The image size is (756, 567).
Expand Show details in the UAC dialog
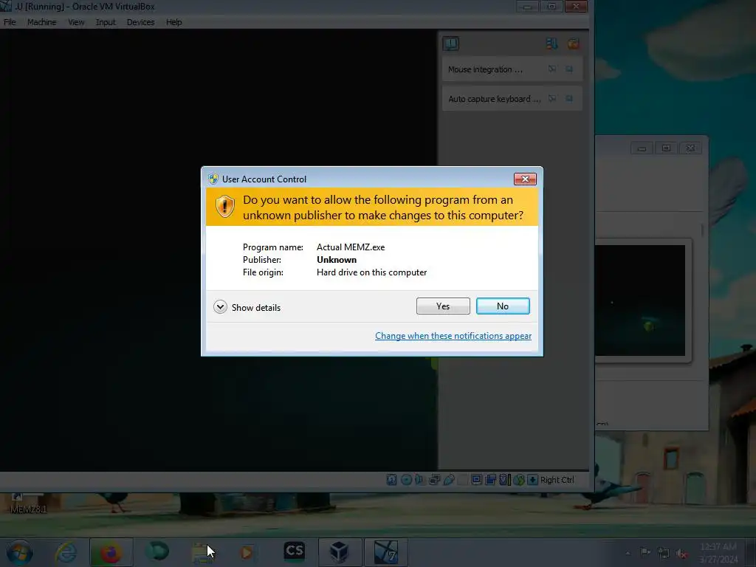tap(247, 307)
